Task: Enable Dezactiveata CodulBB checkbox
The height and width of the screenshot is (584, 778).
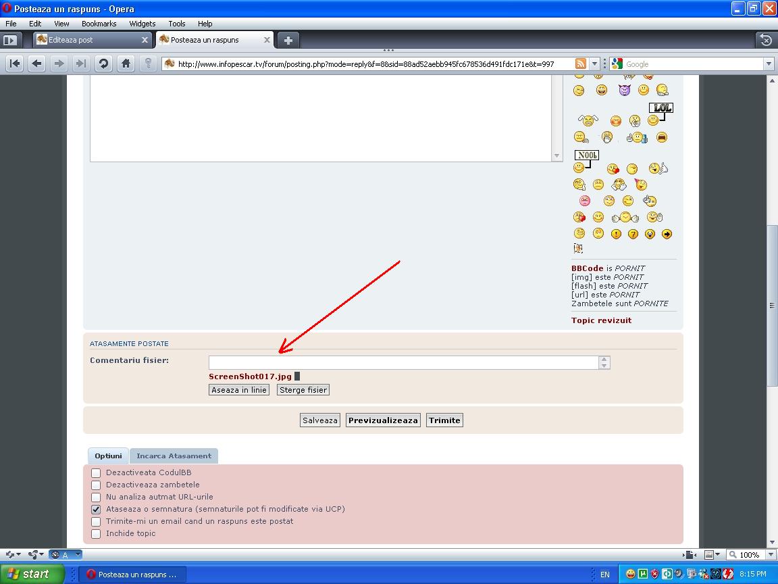Action: pos(96,473)
